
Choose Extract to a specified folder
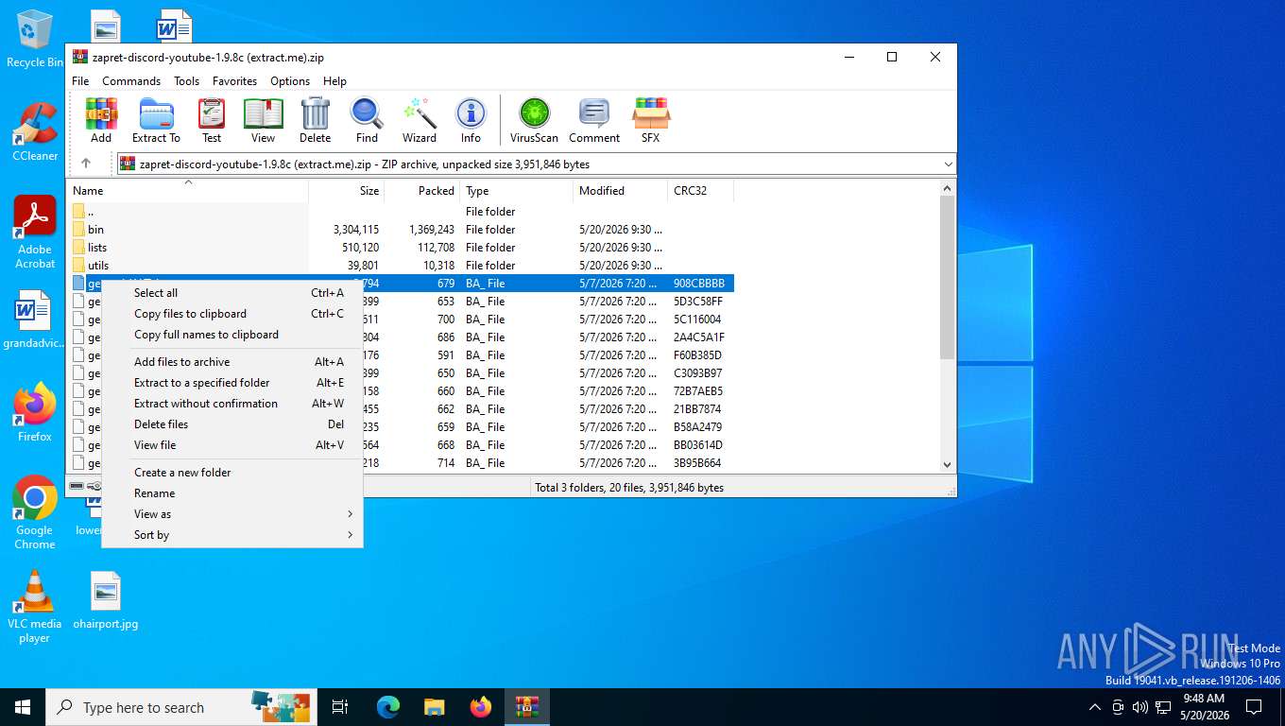click(x=232, y=383)
